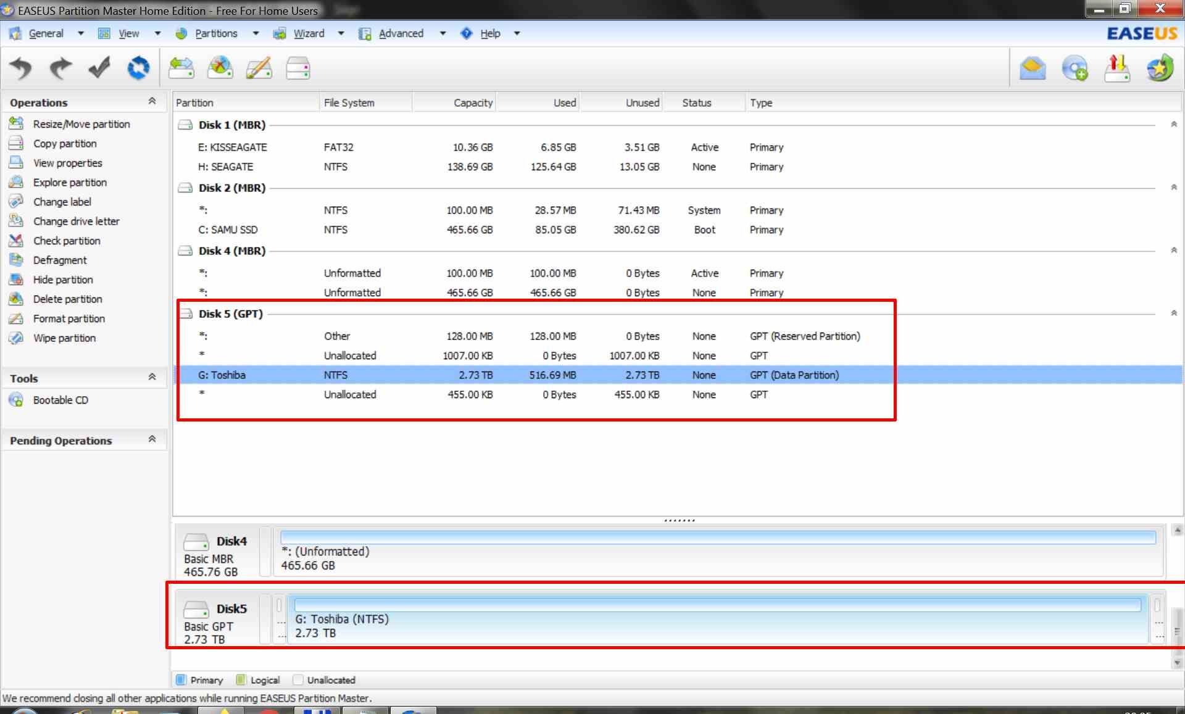Image resolution: width=1185 pixels, height=714 pixels.
Task: Click the Hide partition icon in Operations
Action: 16,280
